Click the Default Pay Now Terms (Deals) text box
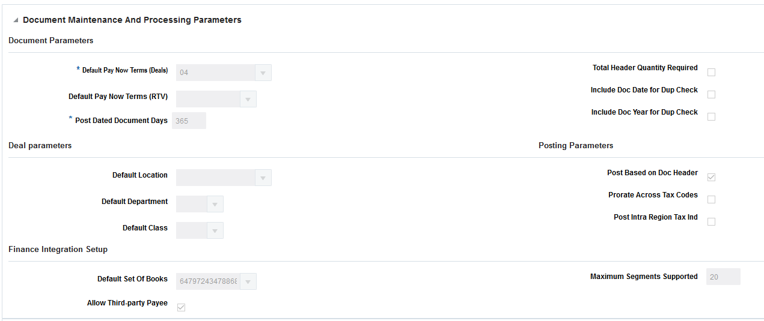 point(216,73)
